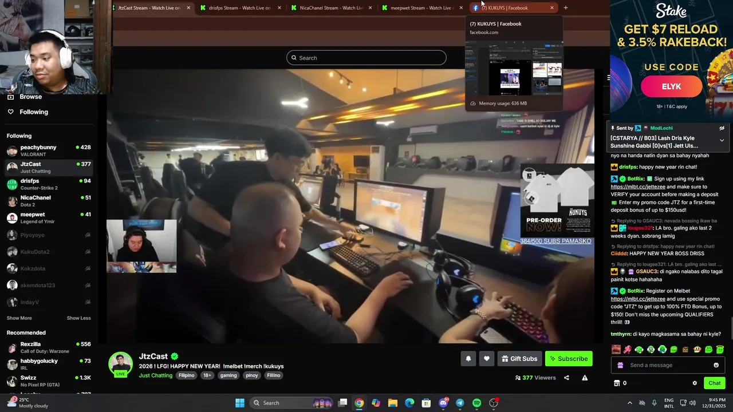Open Discord from taskbar
Viewport: 733px width, 412px height.
(443, 403)
